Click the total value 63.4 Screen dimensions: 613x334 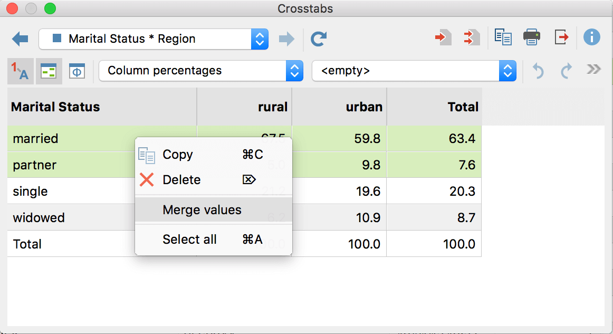(462, 138)
